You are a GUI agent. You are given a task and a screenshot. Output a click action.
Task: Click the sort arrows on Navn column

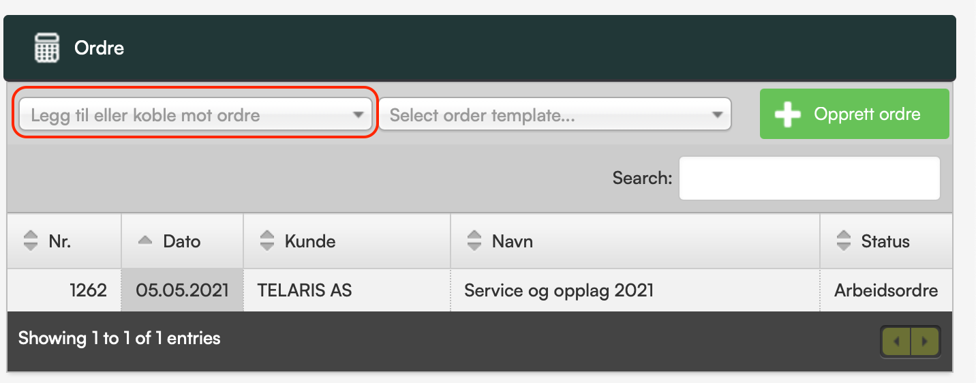(474, 241)
